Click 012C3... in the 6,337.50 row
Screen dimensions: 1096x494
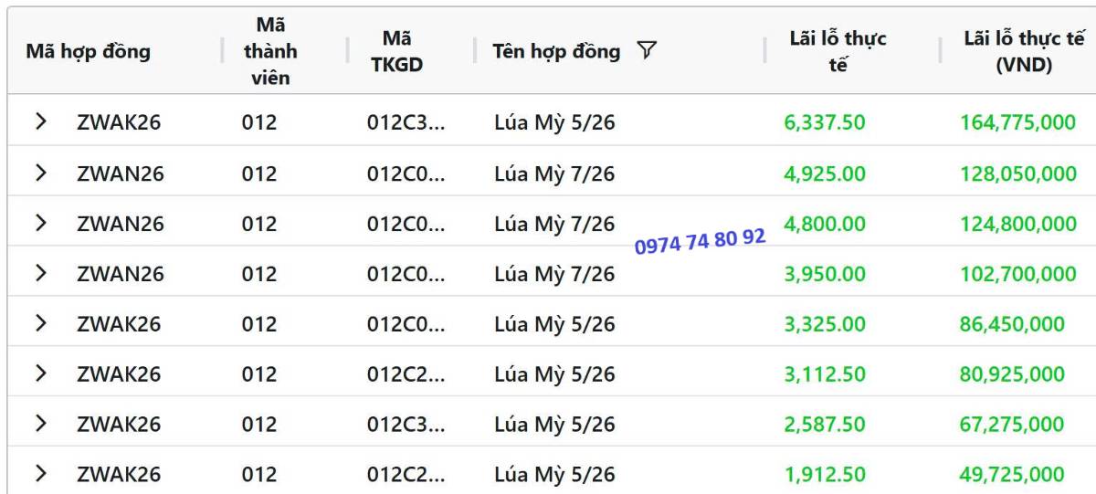[x=406, y=122]
